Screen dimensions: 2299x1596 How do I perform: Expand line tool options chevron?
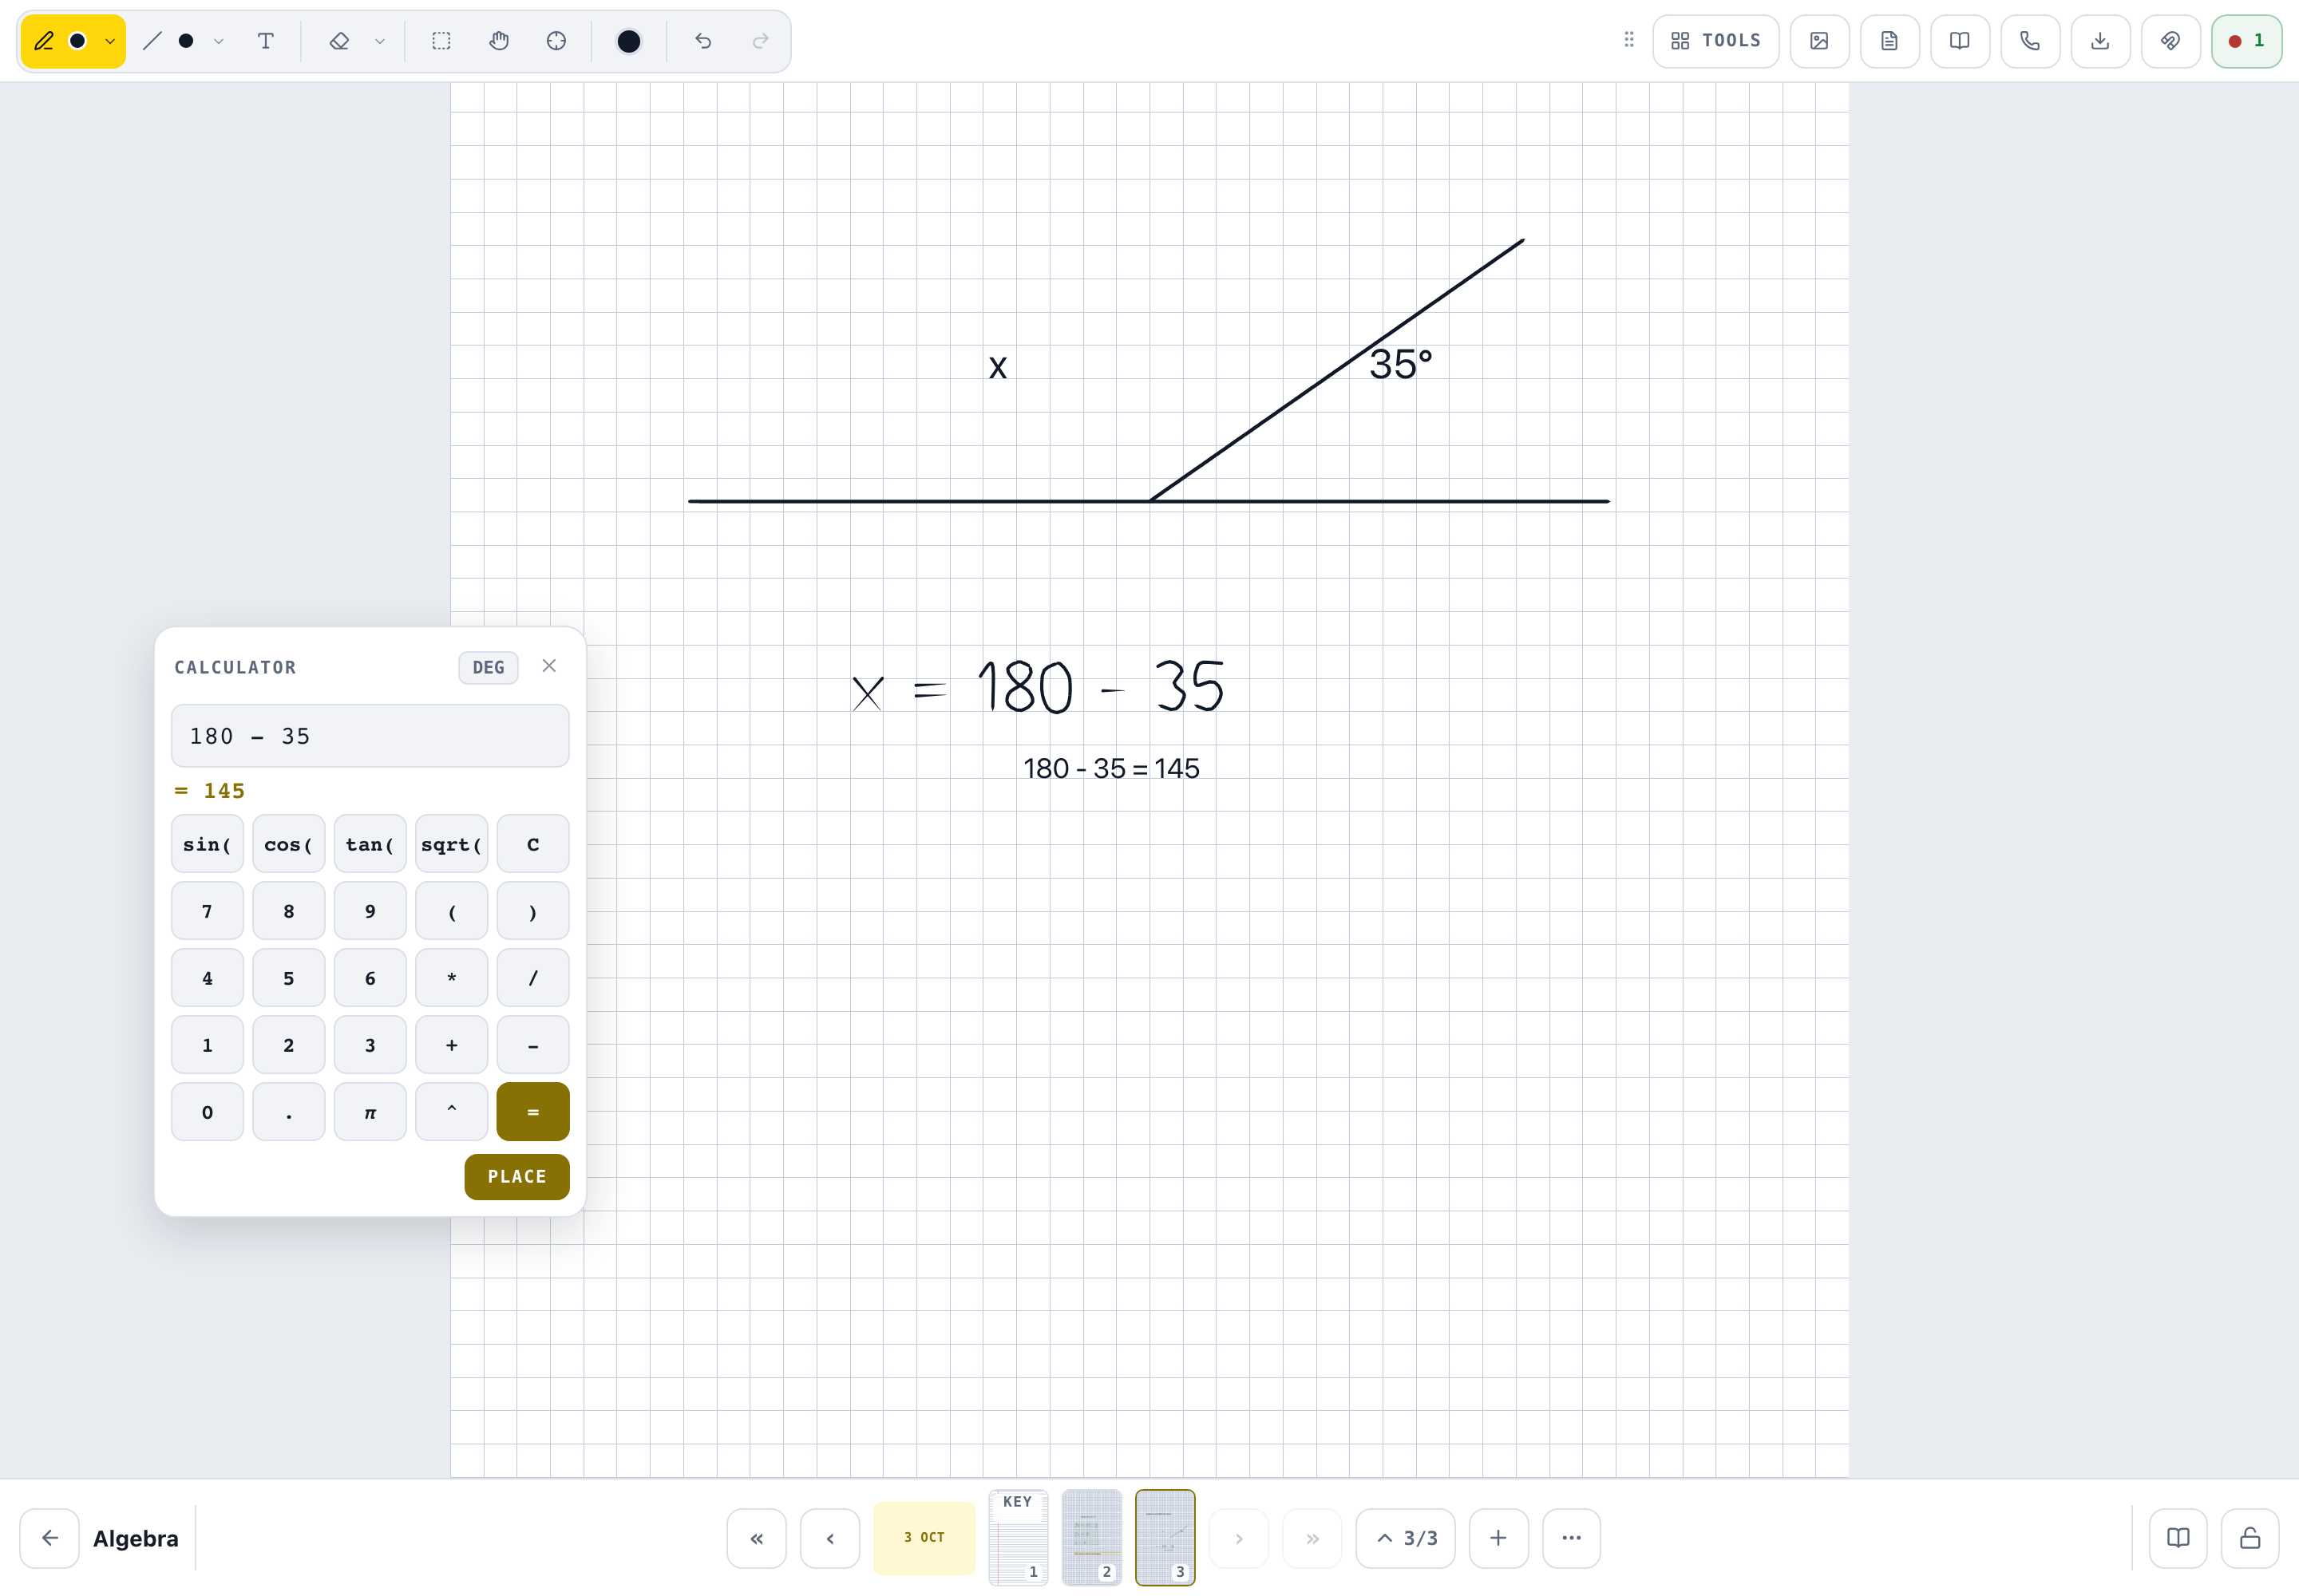coord(218,41)
